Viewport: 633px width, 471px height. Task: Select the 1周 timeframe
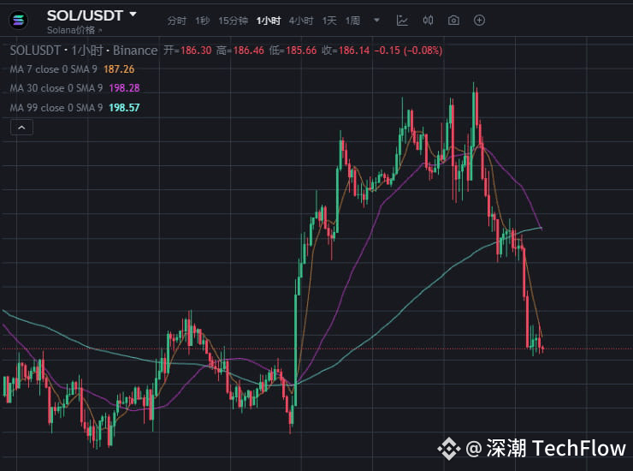352,21
